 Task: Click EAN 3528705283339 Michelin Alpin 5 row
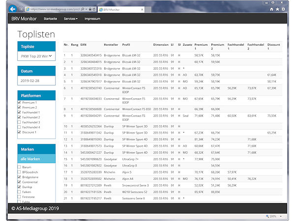tap(91, 172)
